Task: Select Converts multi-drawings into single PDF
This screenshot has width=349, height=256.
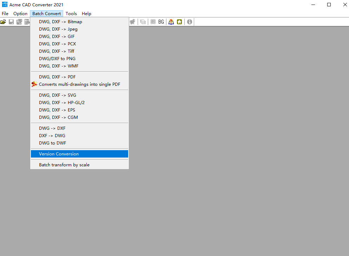Action: click(79, 84)
